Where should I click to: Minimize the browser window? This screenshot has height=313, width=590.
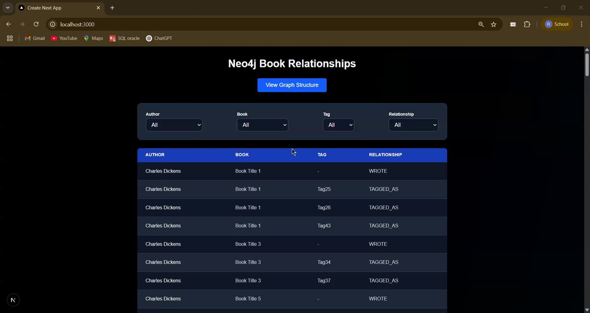tap(546, 7)
